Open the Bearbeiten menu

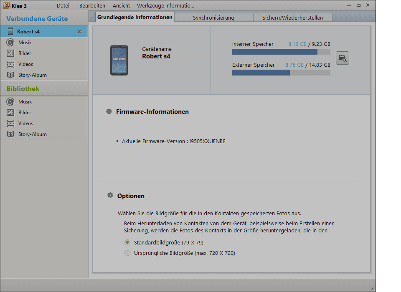(x=92, y=5)
